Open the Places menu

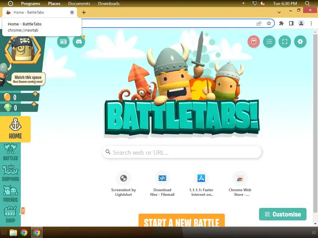pos(54,3)
